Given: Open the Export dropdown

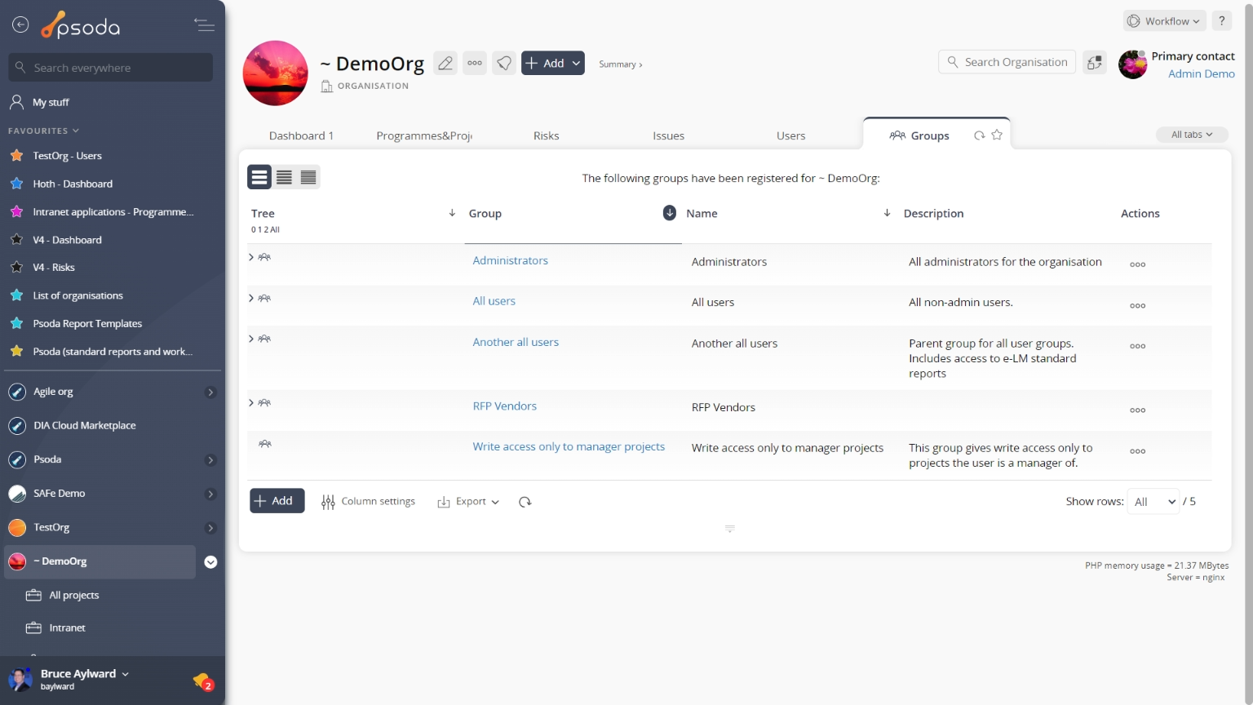Looking at the screenshot, I should pos(468,502).
